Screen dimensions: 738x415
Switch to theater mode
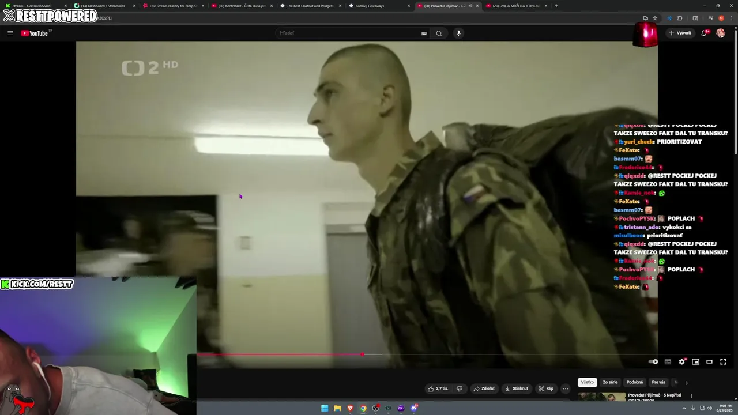(x=709, y=361)
